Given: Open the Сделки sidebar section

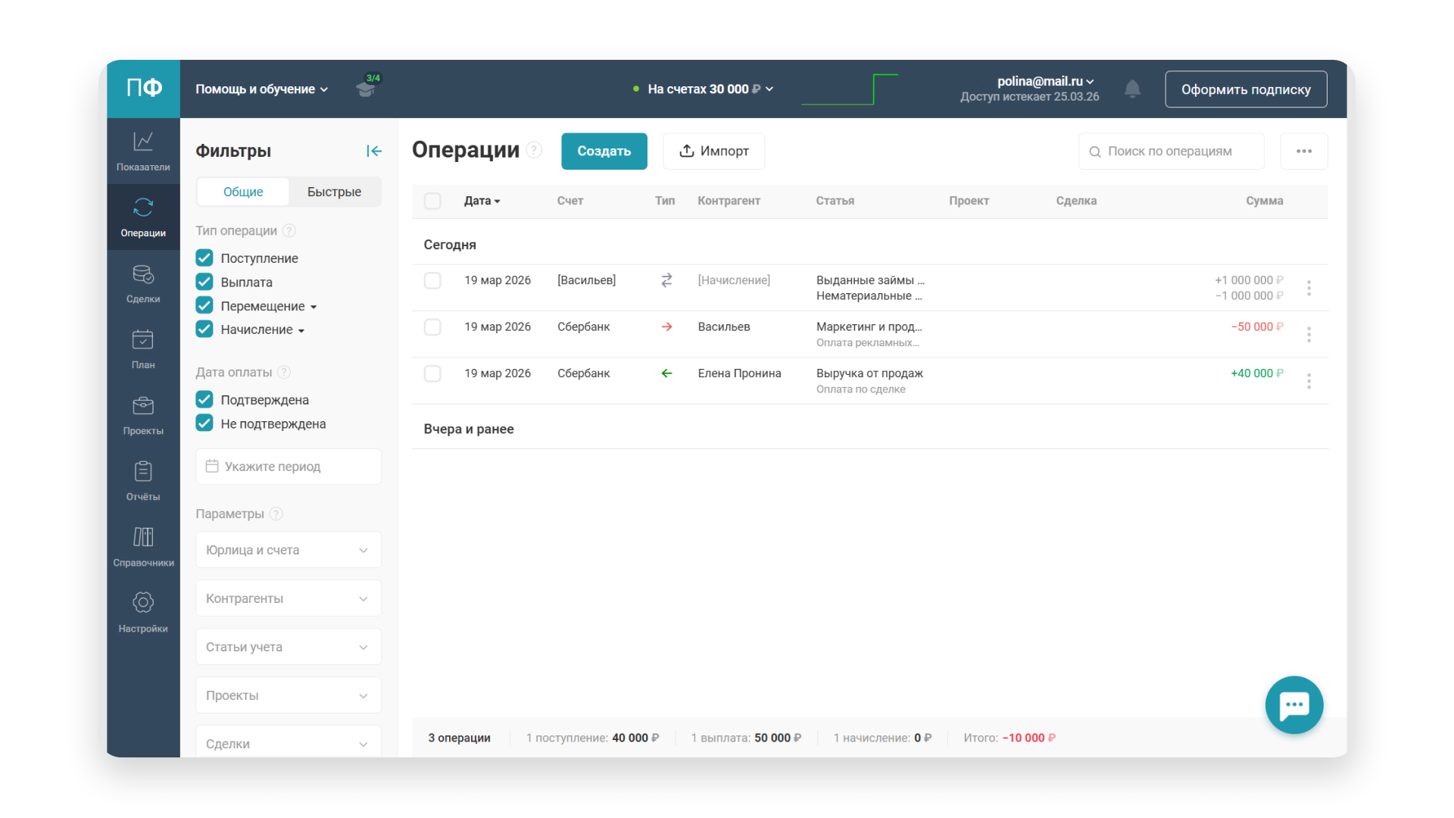Looking at the screenshot, I should point(143,283).
